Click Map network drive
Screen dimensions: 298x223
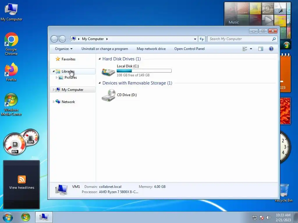151,49
